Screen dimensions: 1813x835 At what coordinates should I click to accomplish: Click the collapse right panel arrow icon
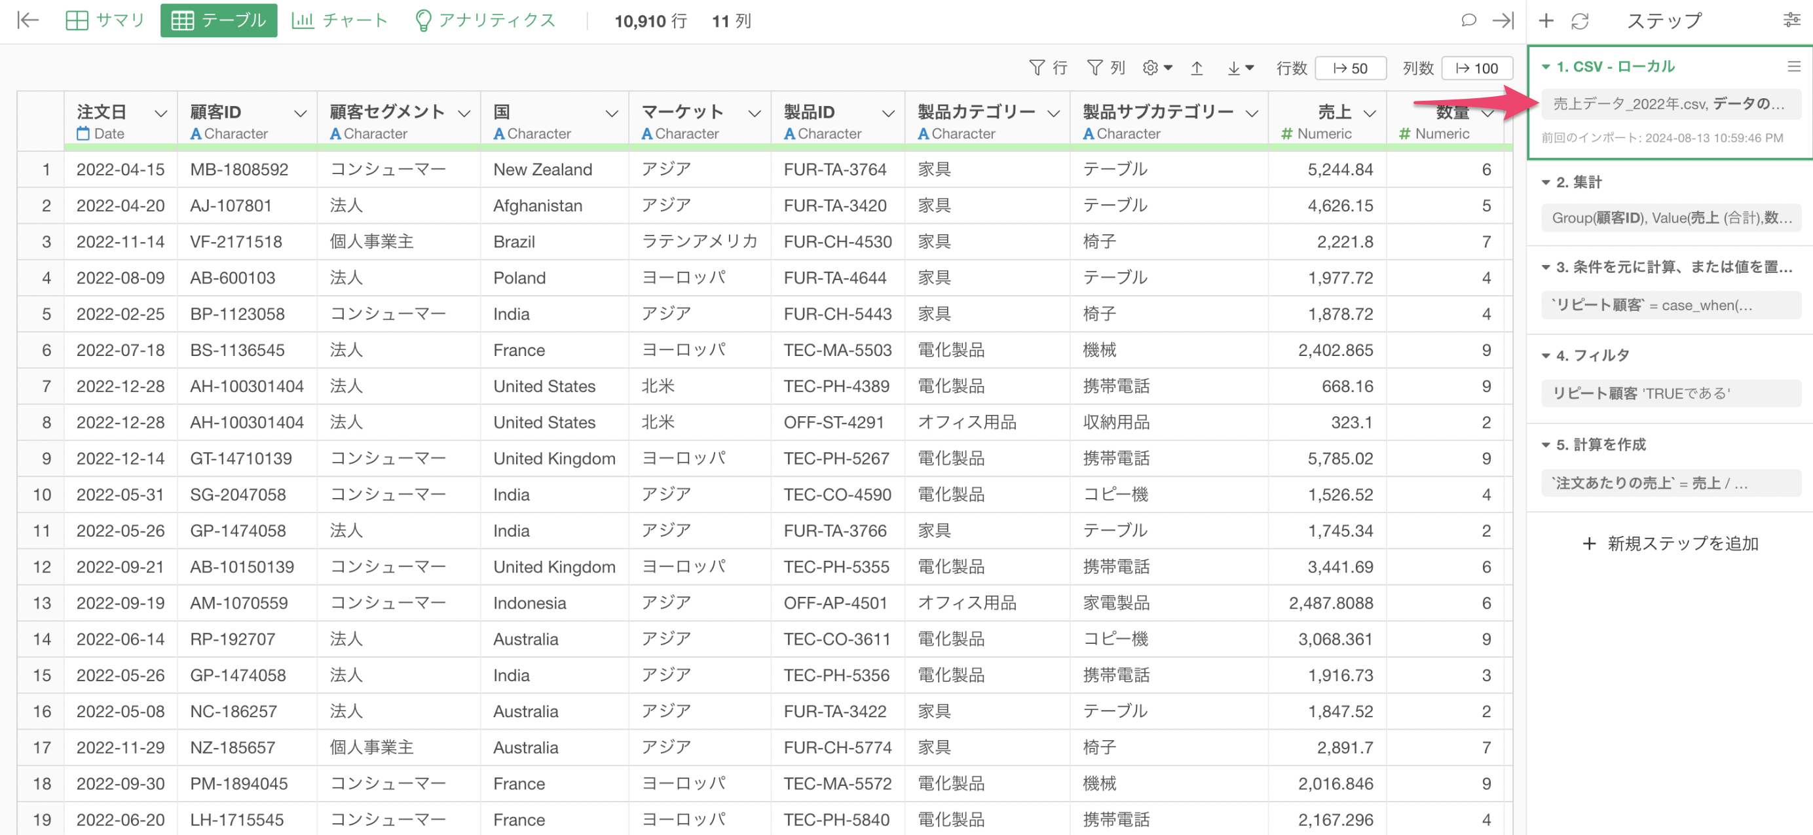click(x=1503, y=20)
